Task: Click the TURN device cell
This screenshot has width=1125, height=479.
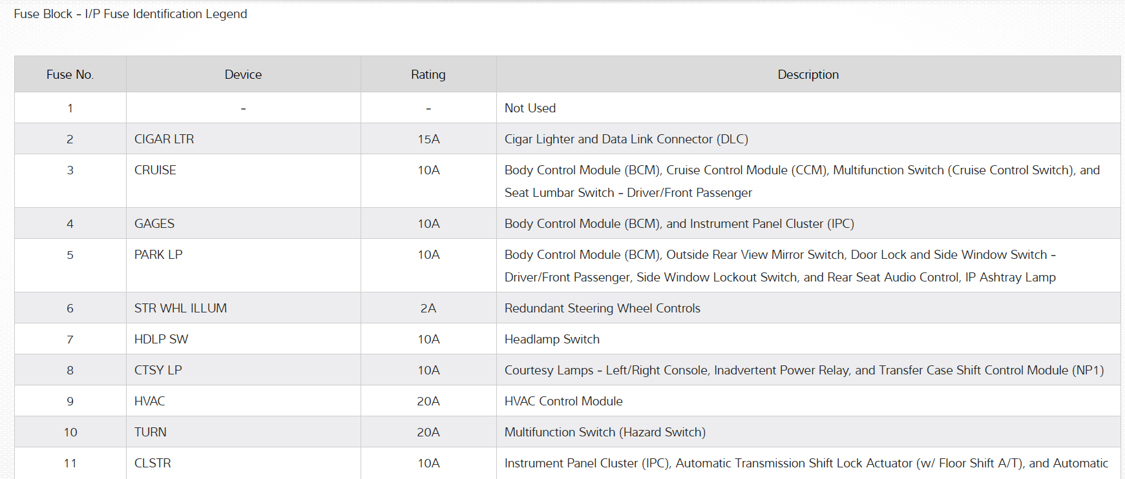Action: [151, 433]
